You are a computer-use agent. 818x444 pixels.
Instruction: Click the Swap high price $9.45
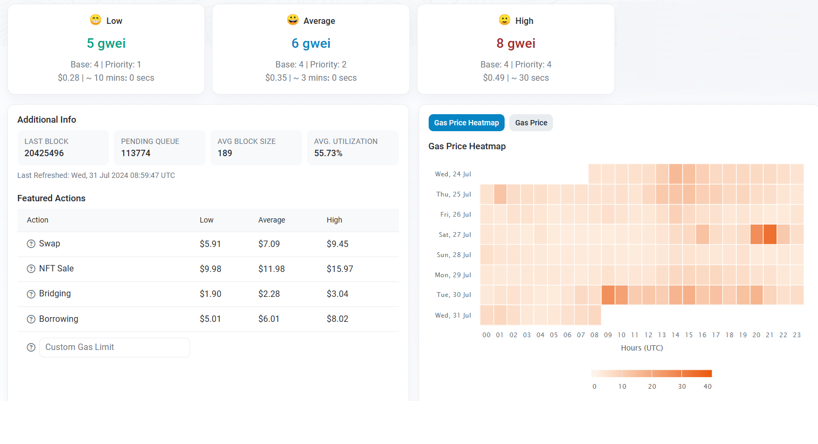[x=337, y=244]
